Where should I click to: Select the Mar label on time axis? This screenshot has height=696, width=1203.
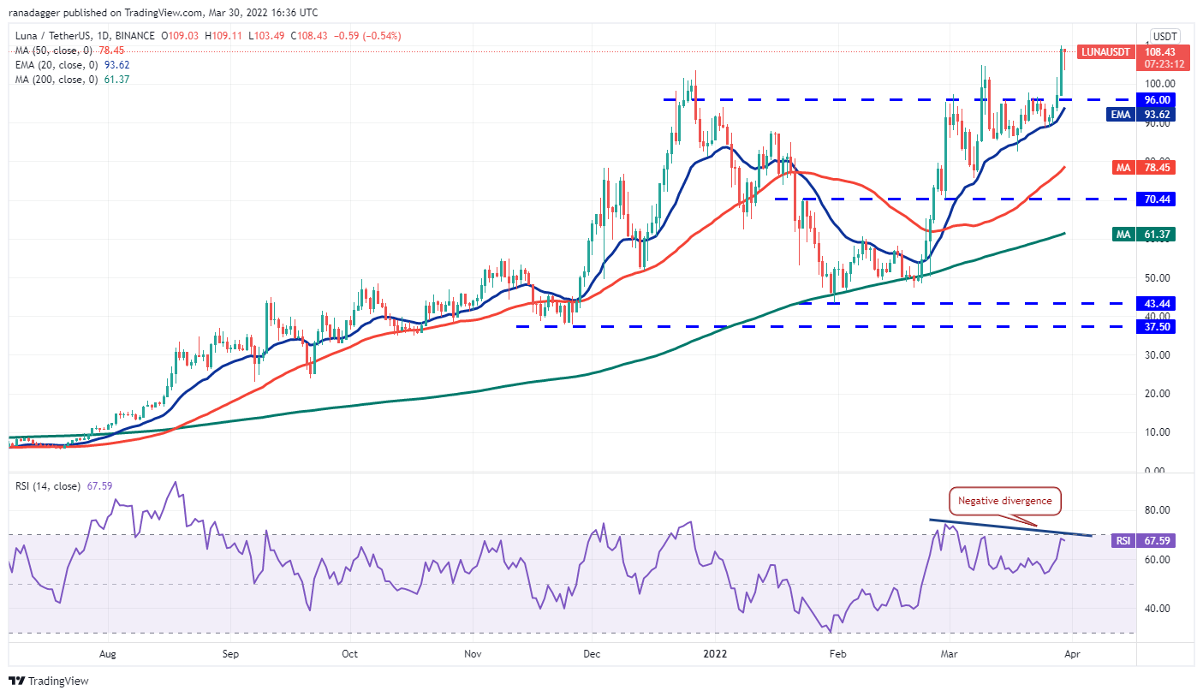click(x=949, y=654)
